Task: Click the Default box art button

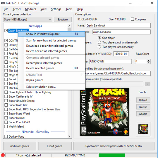Action: point(143,100)
